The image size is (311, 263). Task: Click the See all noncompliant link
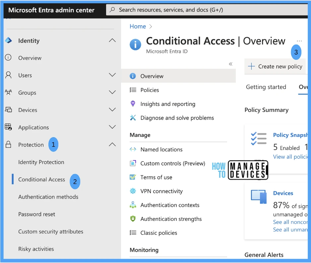pos(290,222)
